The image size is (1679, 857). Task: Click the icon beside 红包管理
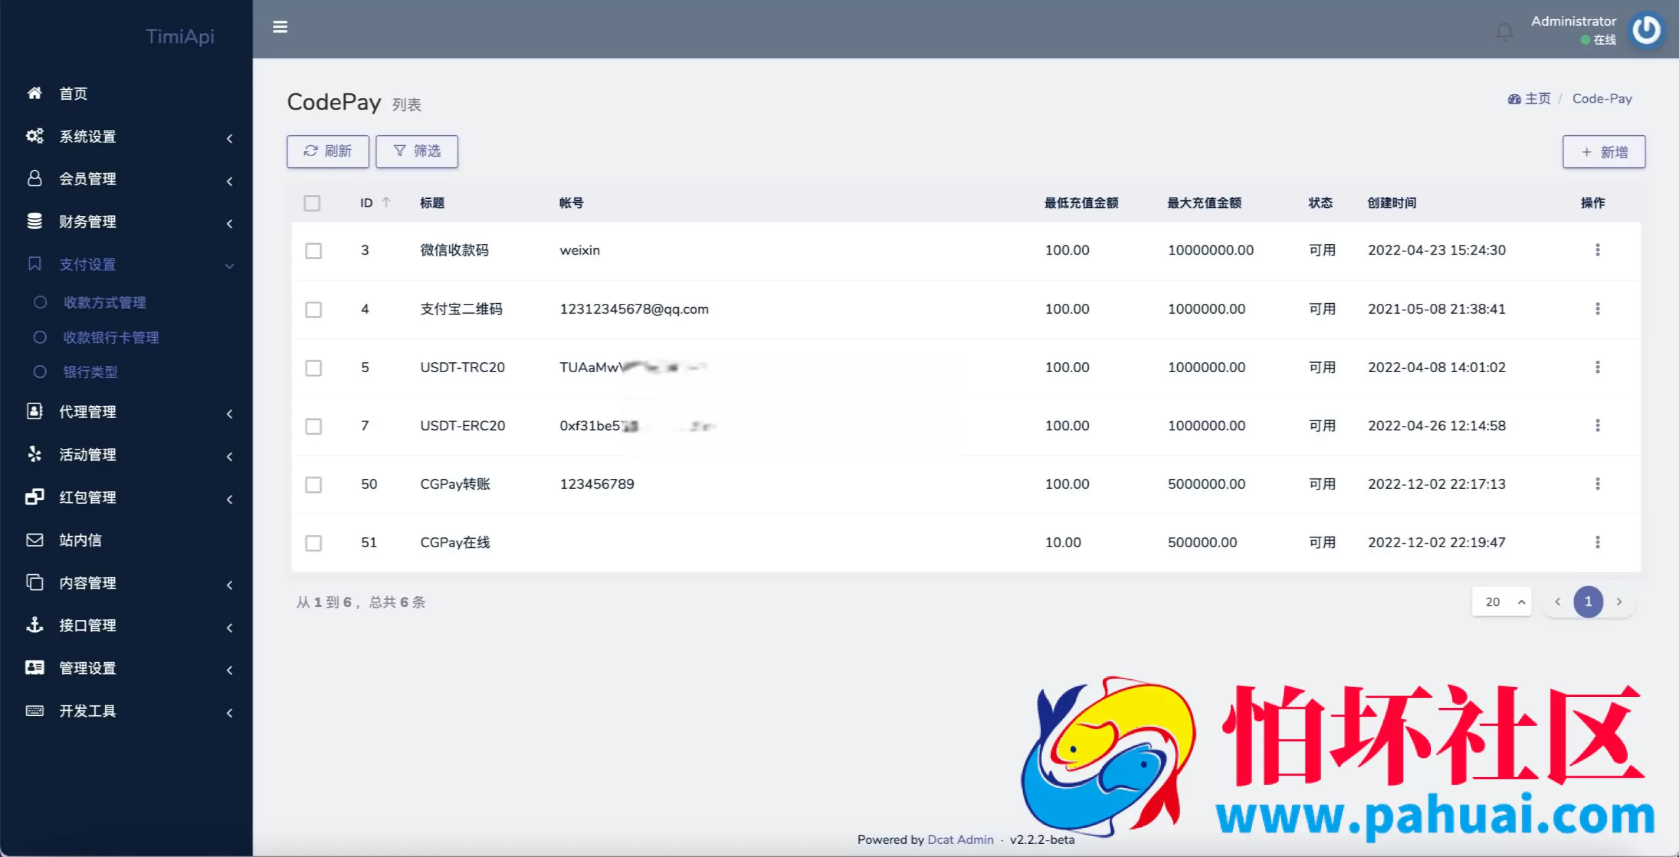click(35, 497)
